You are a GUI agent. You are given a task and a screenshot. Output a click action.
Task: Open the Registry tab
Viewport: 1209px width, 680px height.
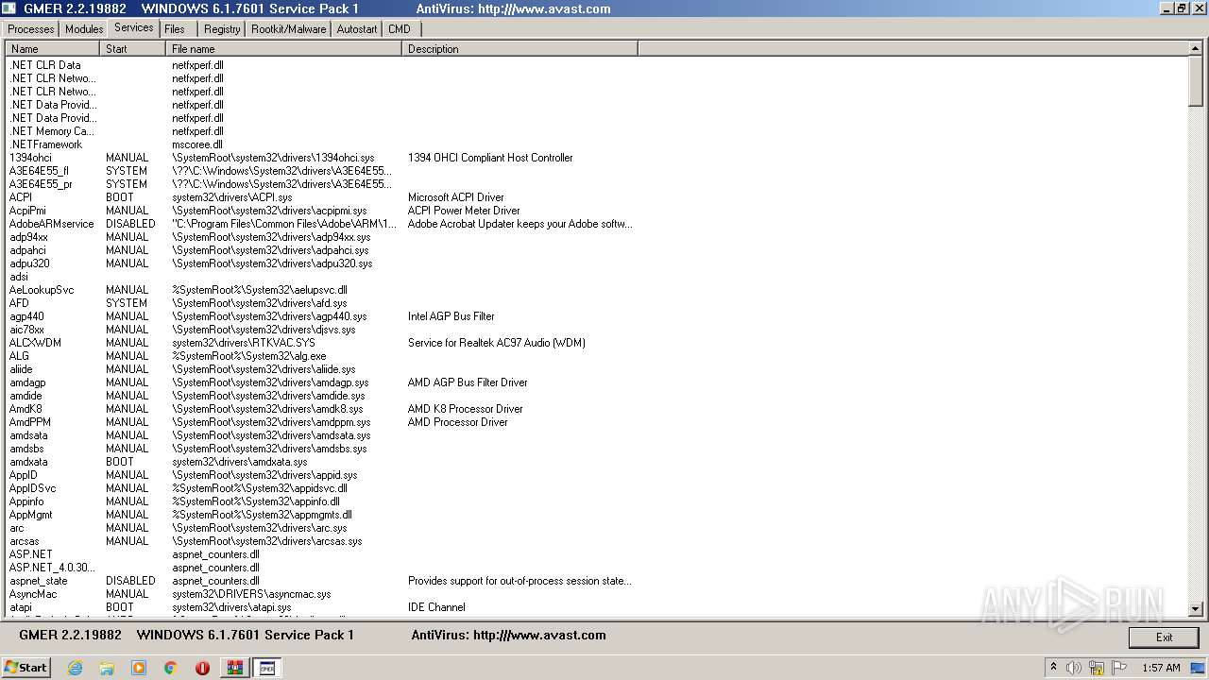[x=222, y=29]
